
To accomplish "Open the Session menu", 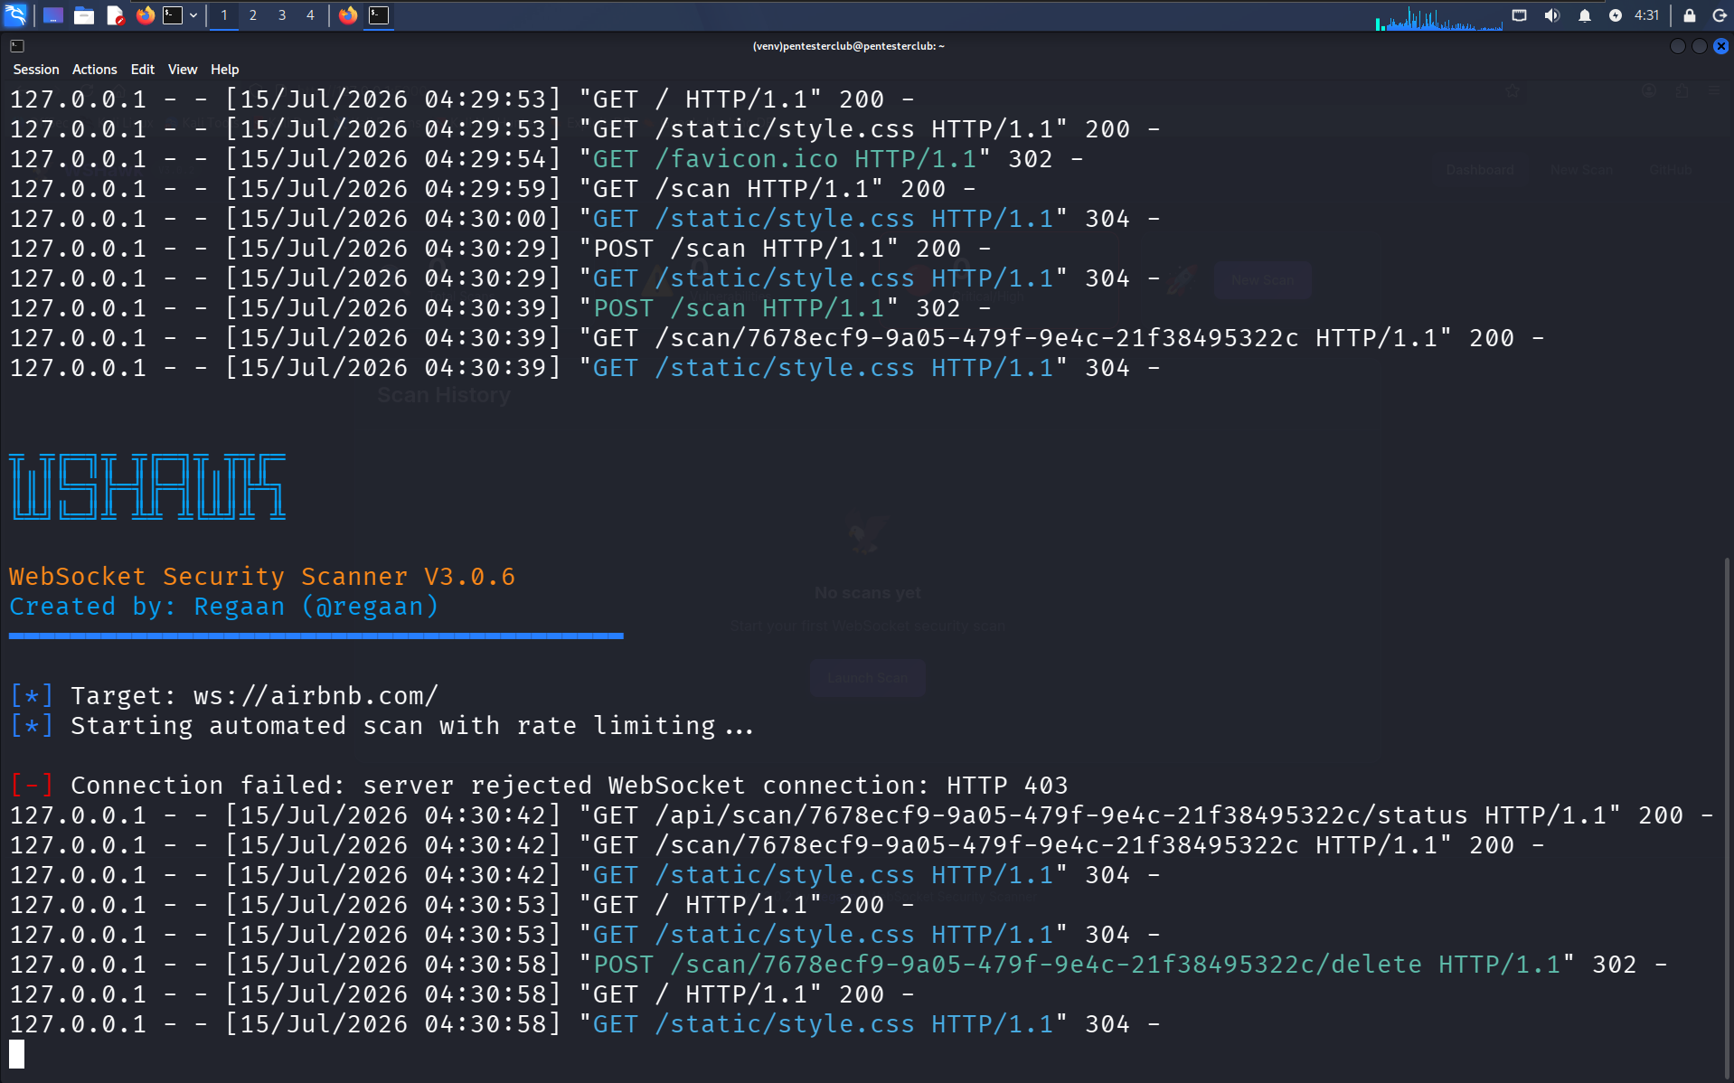I will click(36, 70).
